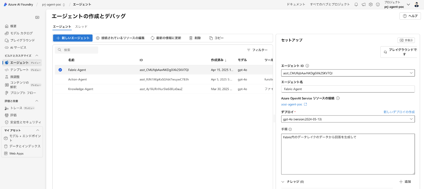The width and height of the screenshot is (424, 189).
Task: Click the vertical panel divider handle
Action: [x=274, y=119]
